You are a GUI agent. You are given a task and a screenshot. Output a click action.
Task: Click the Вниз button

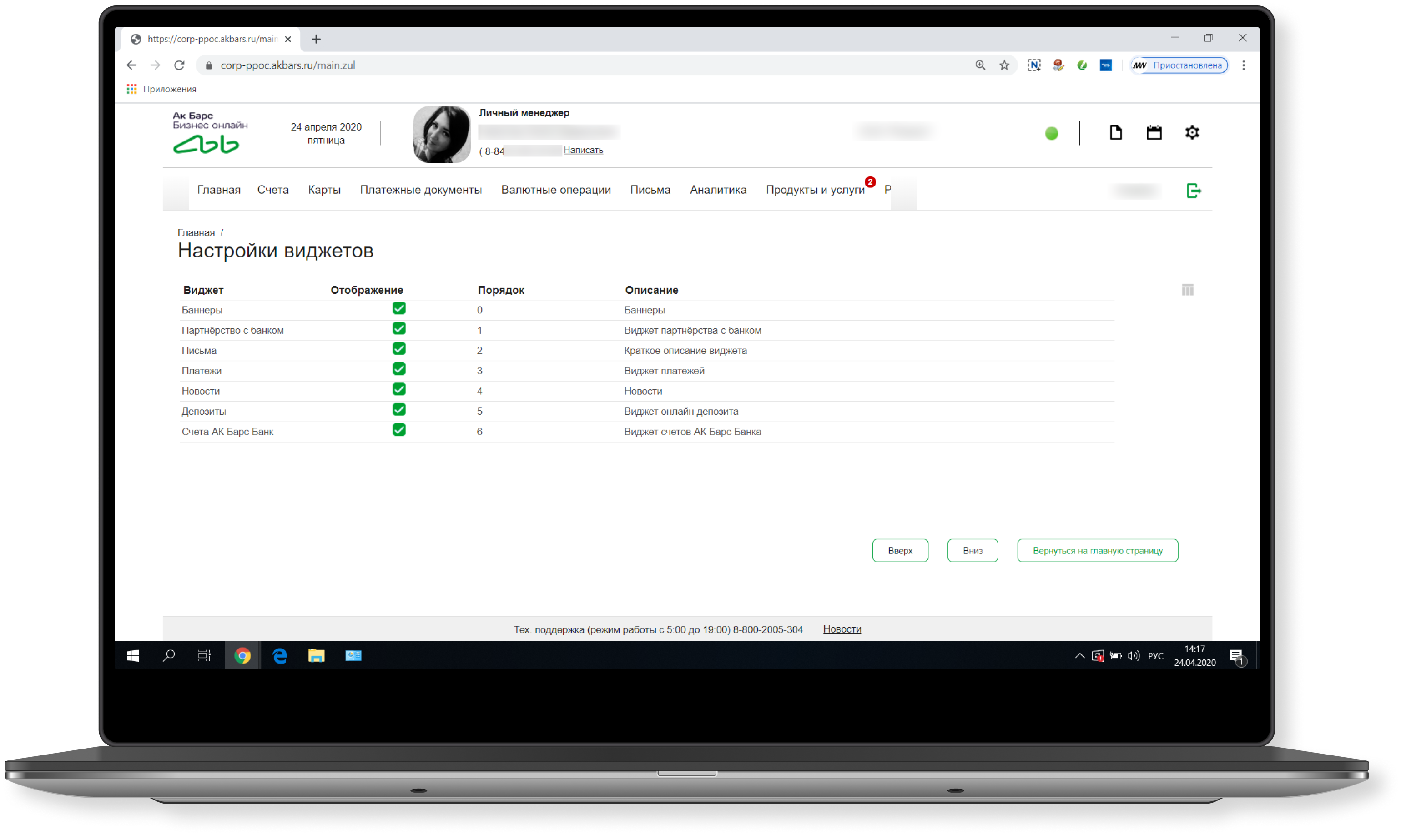coord(972,550)
